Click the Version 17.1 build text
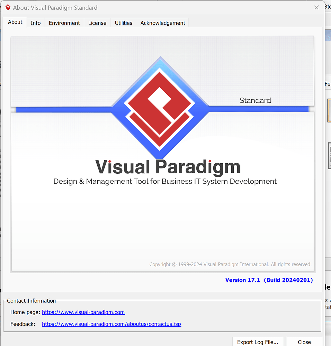The width and height of the screenshot is (331, 346). coord(269,280)
